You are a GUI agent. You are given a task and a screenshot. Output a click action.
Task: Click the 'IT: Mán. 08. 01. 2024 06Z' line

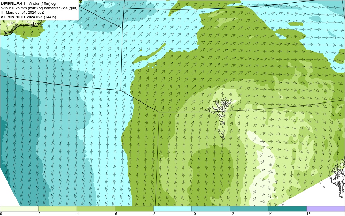pos(22,12)
